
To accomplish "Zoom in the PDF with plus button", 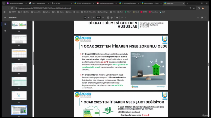I will click(103, 18).
